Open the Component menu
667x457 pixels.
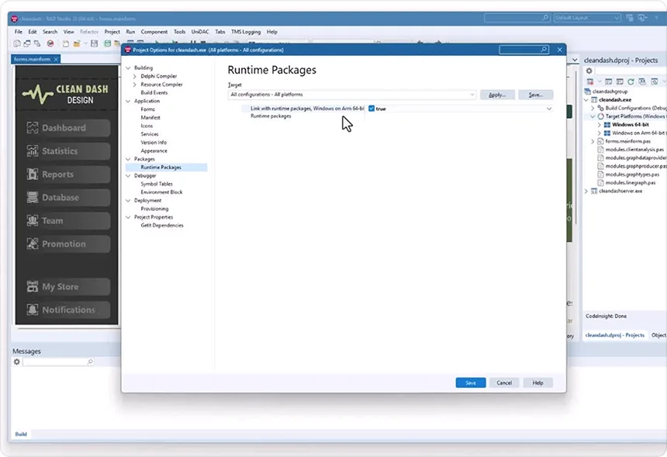(x=154, y=32)
